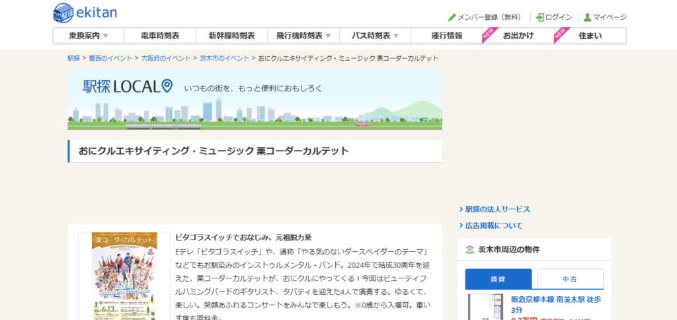The image size is (677, 320).
Task: Open the 栗コーダーカルテット event poster thumbnail
Action: 118,274
